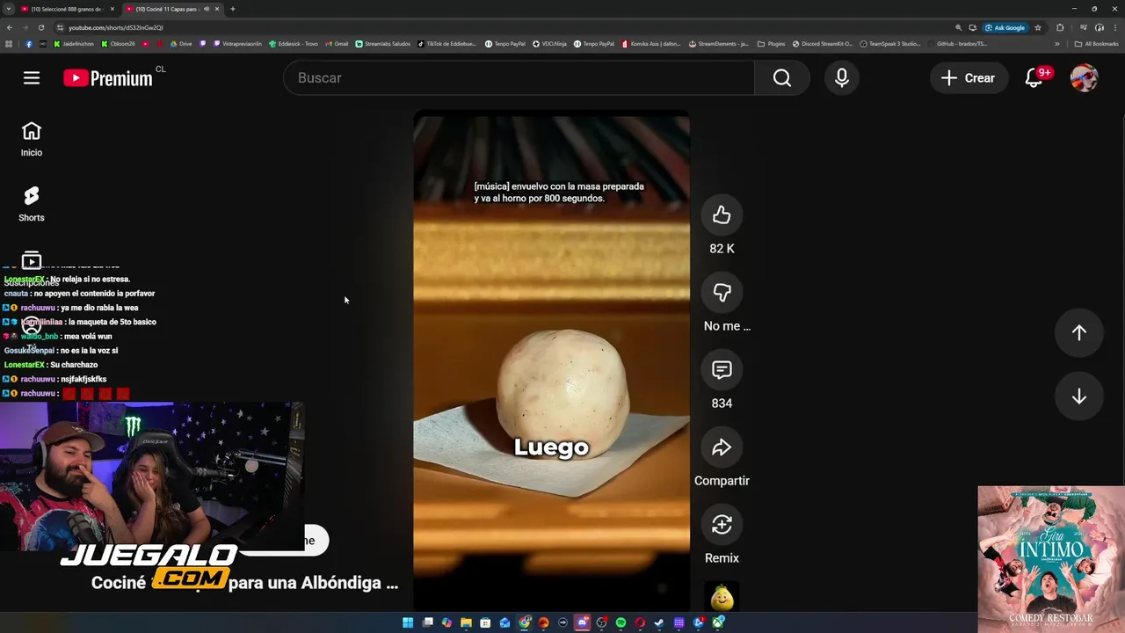
Task: Open the Streamlabs Saludos bookmark
Action: coord(383,44)
